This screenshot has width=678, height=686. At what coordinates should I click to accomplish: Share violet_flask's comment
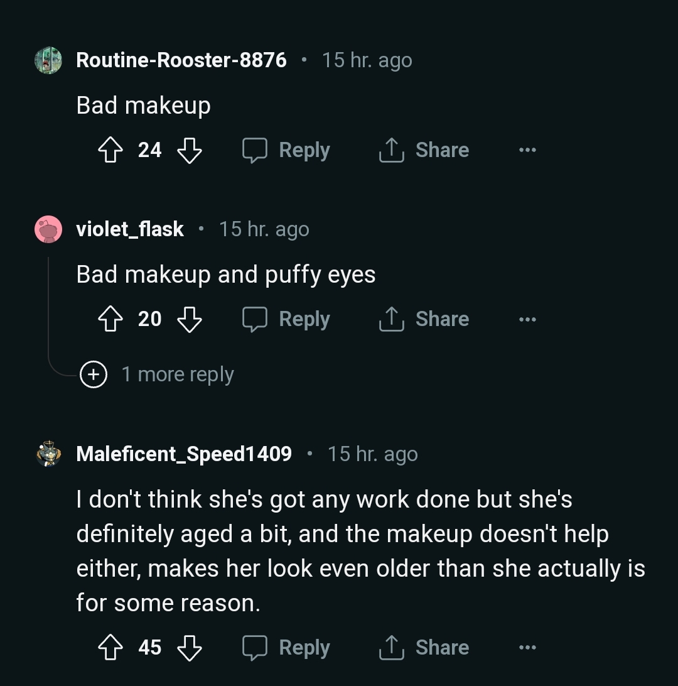[x=424, y=319]
